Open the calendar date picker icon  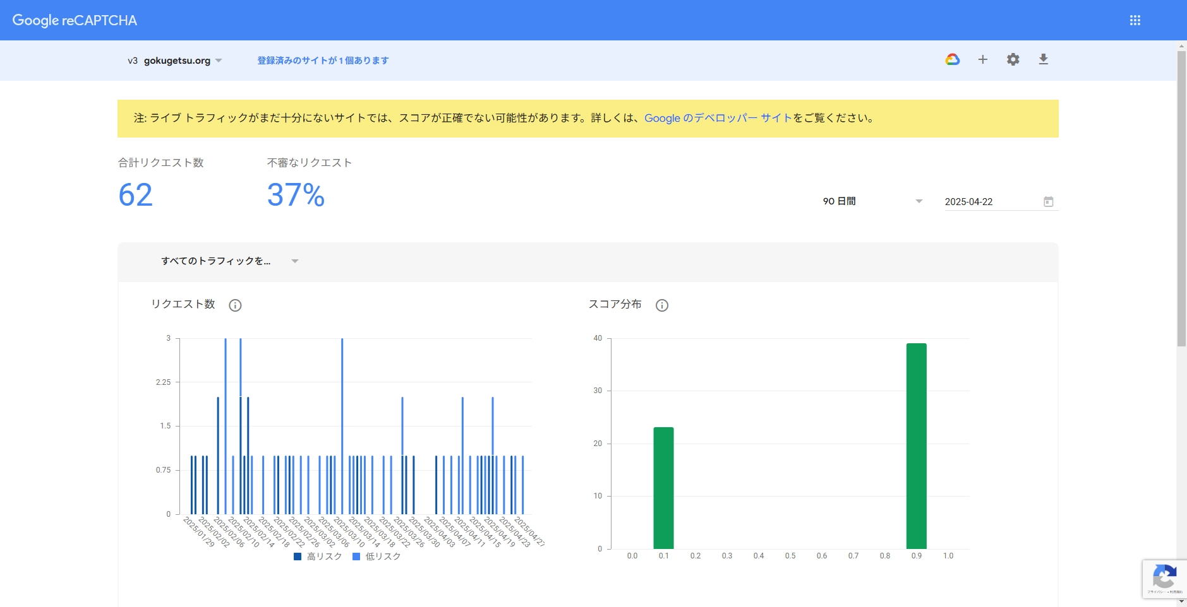click(x=1048, y=202)
